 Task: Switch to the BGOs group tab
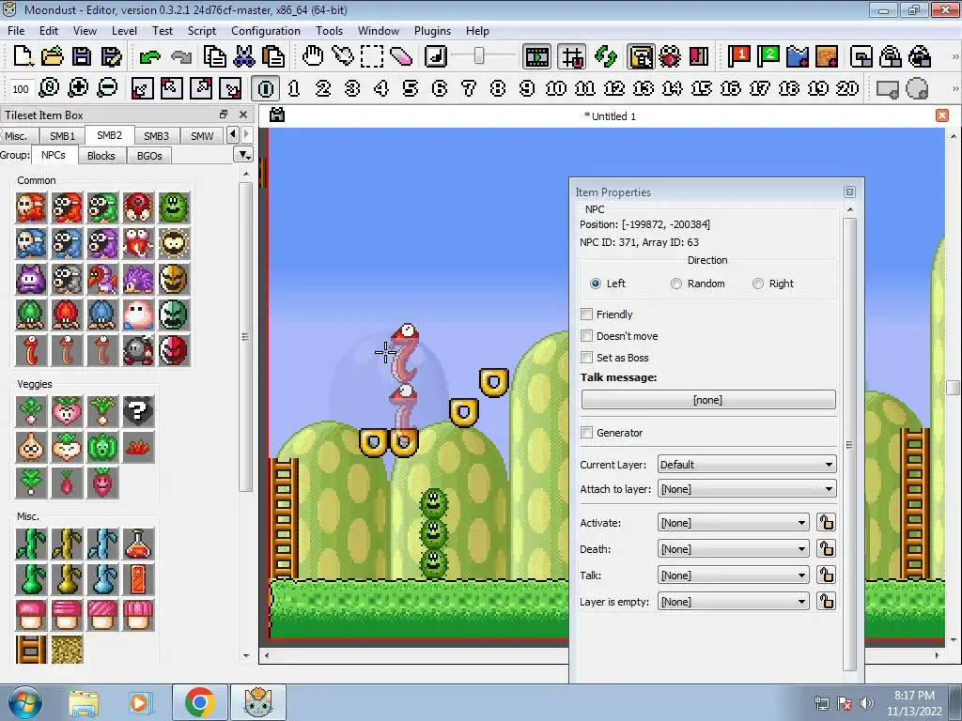tap(149, 156)
